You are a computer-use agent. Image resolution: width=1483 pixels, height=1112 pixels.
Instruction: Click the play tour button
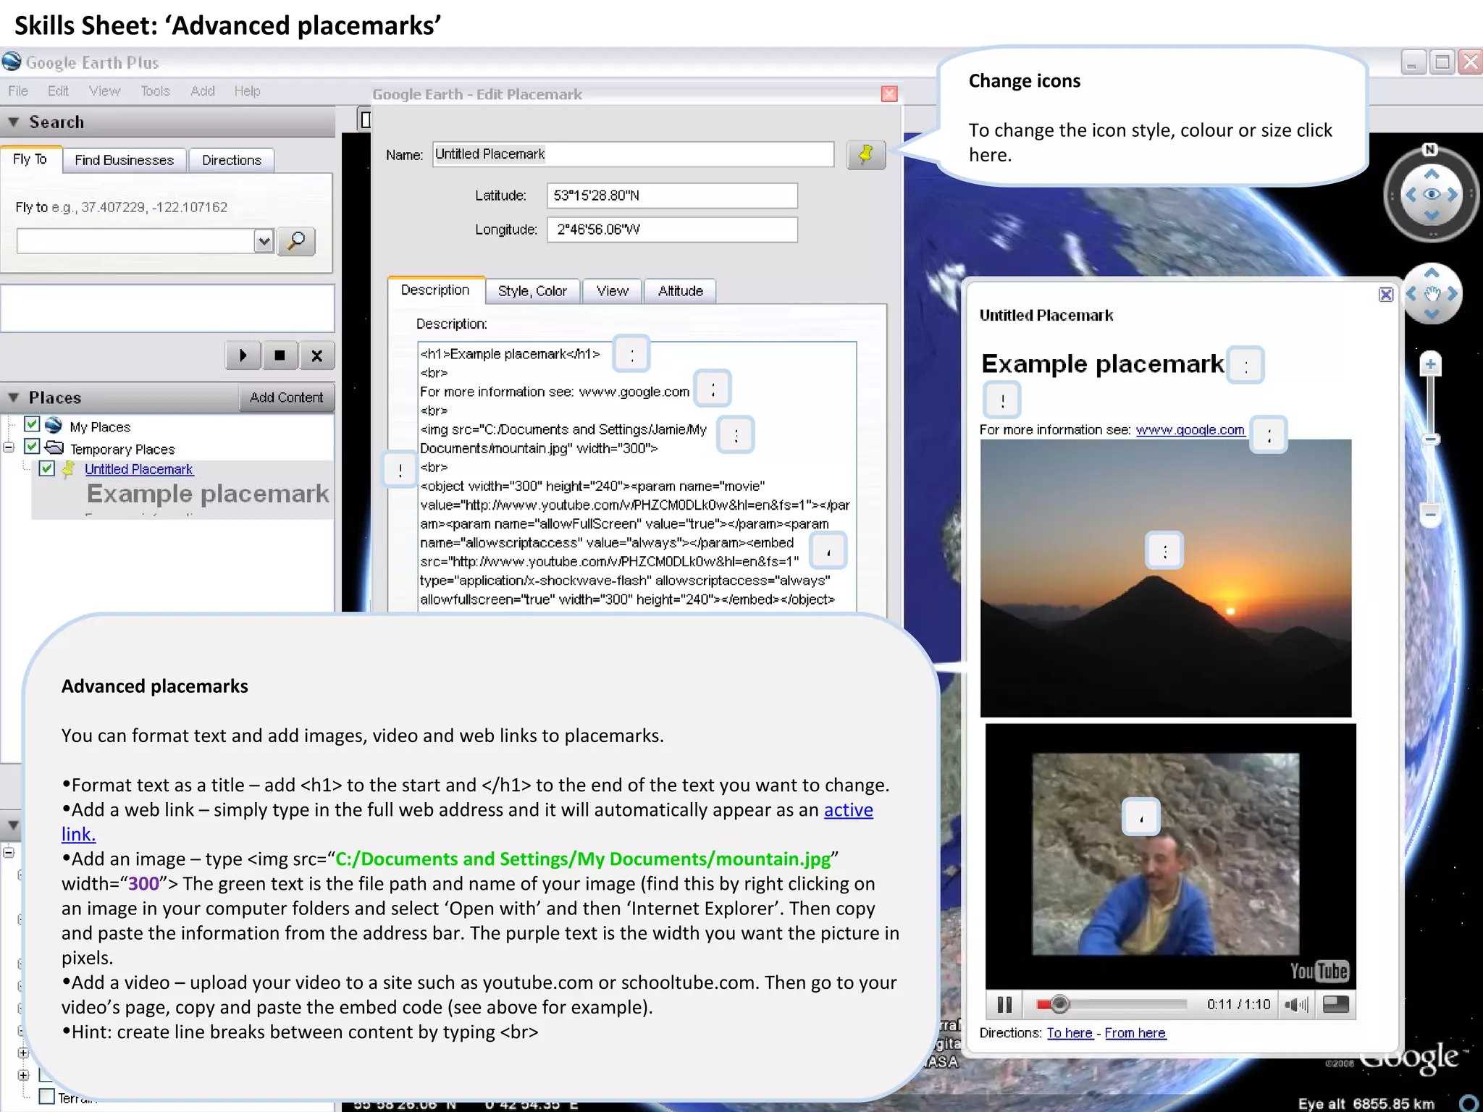243,355
